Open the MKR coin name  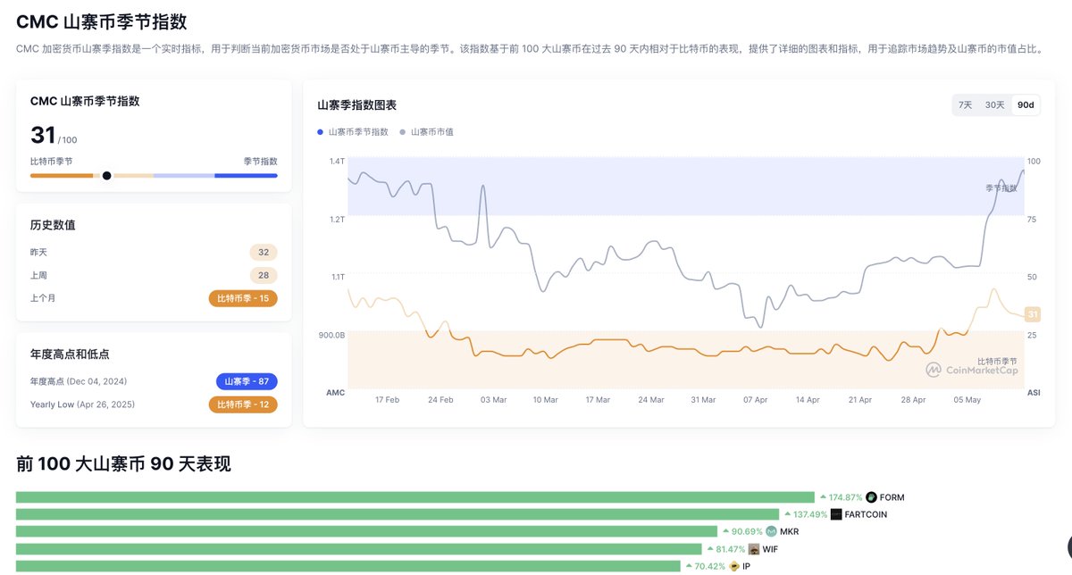[x=791, y=531]
